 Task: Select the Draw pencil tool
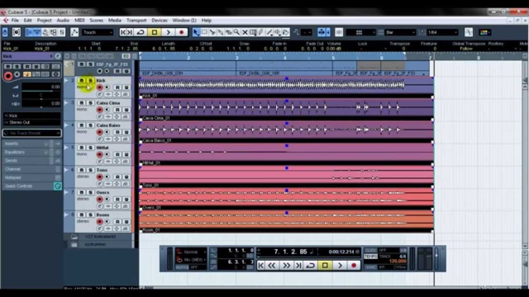261,32
